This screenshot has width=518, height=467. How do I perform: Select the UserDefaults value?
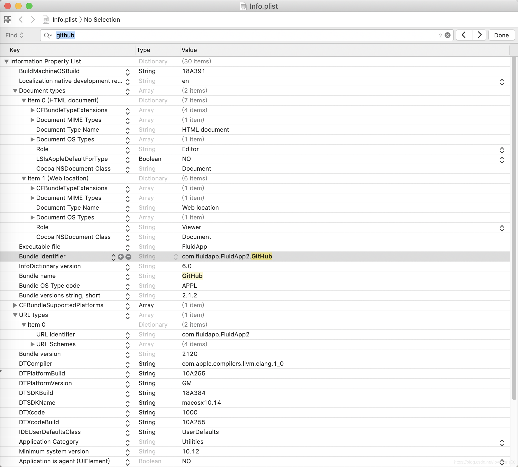point(200,432)
